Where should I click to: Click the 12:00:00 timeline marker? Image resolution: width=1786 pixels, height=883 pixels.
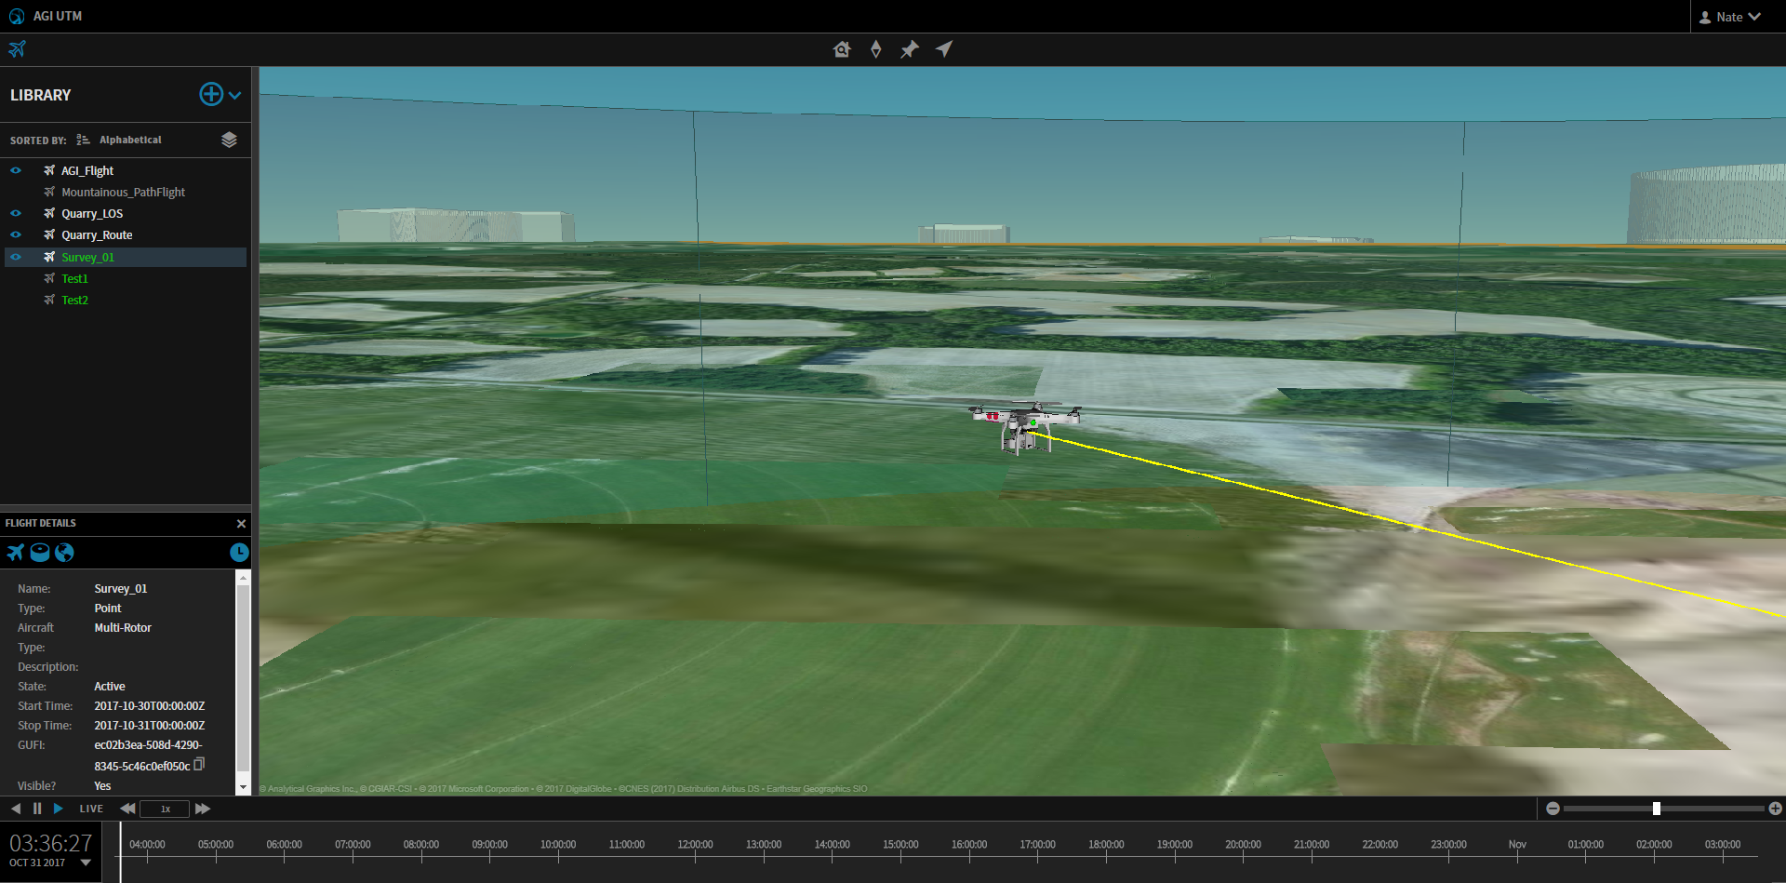[695, 845]
